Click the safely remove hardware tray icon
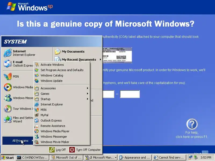 pyautogui.click(x=196, y=158)
